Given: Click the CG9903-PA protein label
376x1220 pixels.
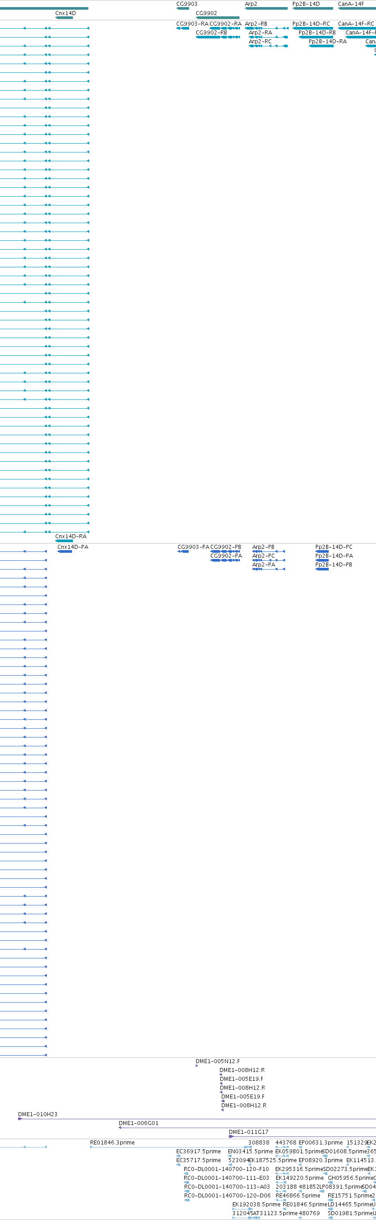Looking at the screenshot, I should tap(193, 547).
